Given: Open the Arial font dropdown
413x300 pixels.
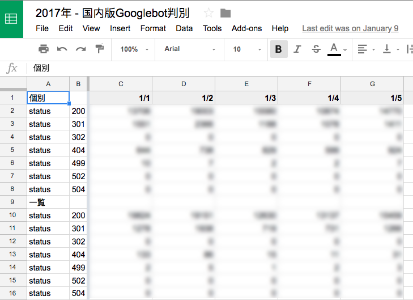Looking at the screenshot, I should [x=190, y=49].
